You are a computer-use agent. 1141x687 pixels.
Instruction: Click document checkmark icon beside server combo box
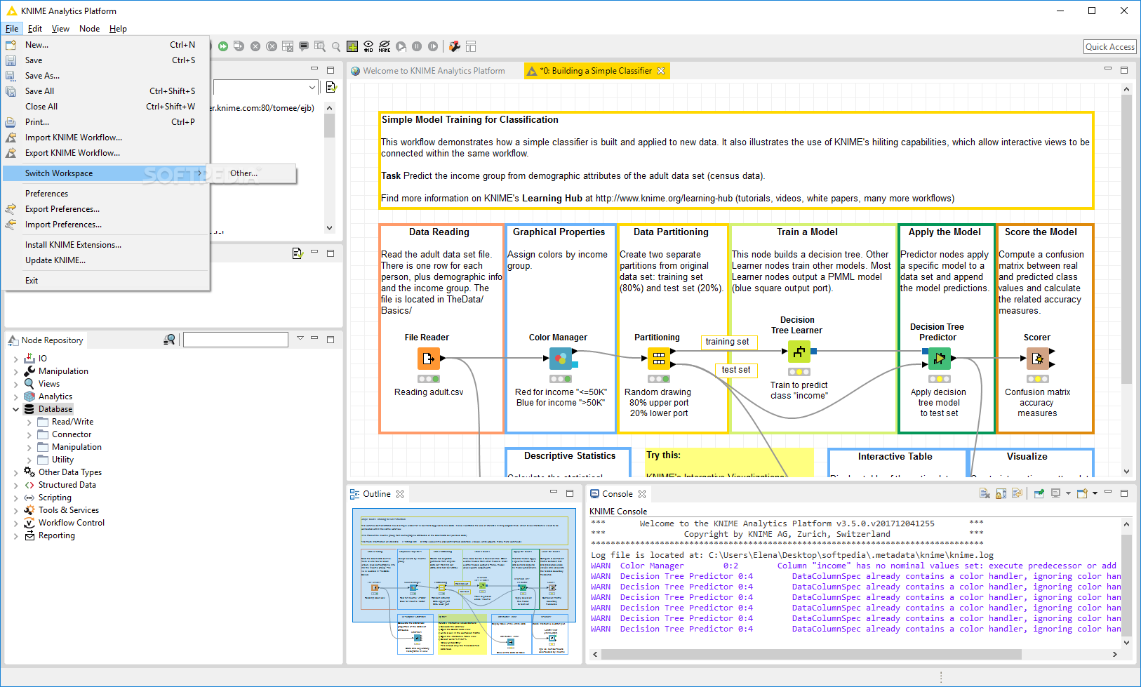click(x=331, y=87)
